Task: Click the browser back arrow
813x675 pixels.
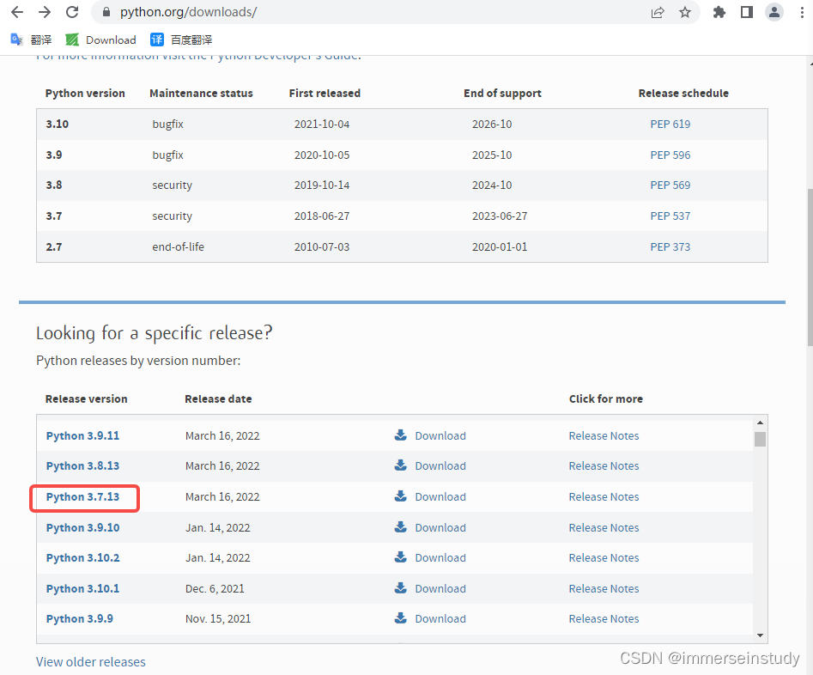Action: 17,12
